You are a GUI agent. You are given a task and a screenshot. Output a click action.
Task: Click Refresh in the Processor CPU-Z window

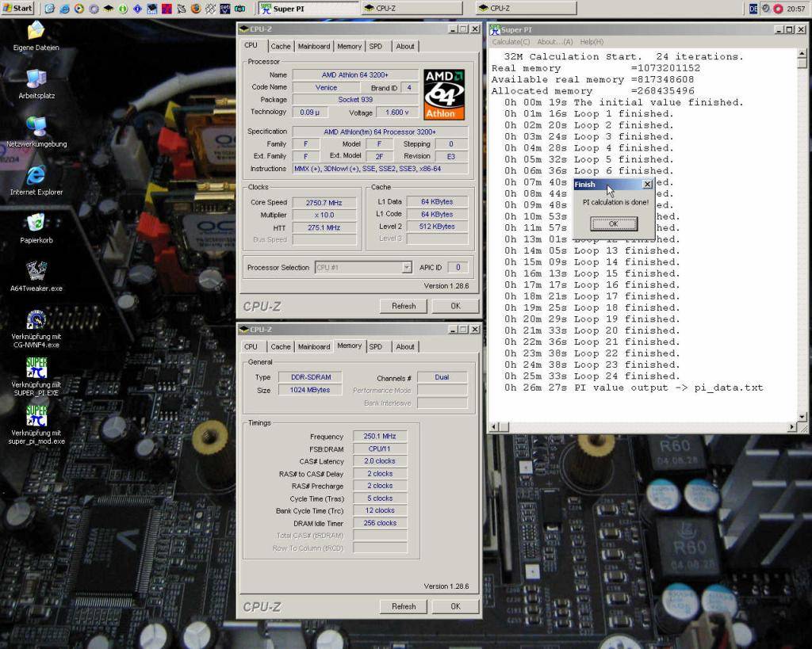coord(404,306)
